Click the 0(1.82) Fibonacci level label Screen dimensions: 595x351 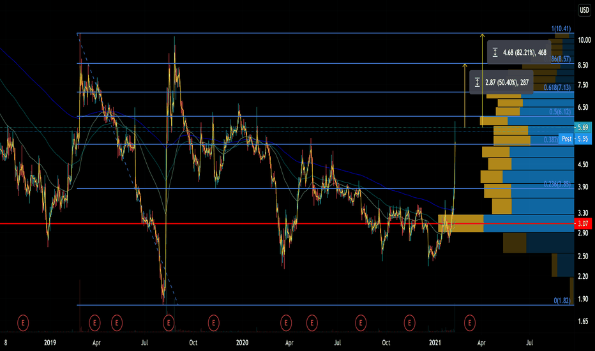coord(562,301)
